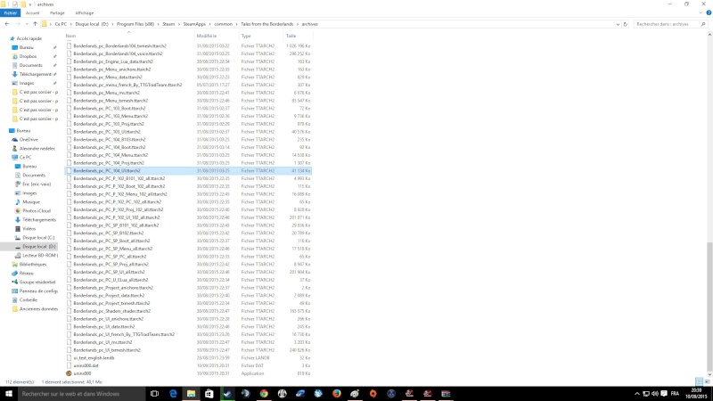Open the Windows Store taskbar icon
The image size is (713, 401).
click(209, 394)
